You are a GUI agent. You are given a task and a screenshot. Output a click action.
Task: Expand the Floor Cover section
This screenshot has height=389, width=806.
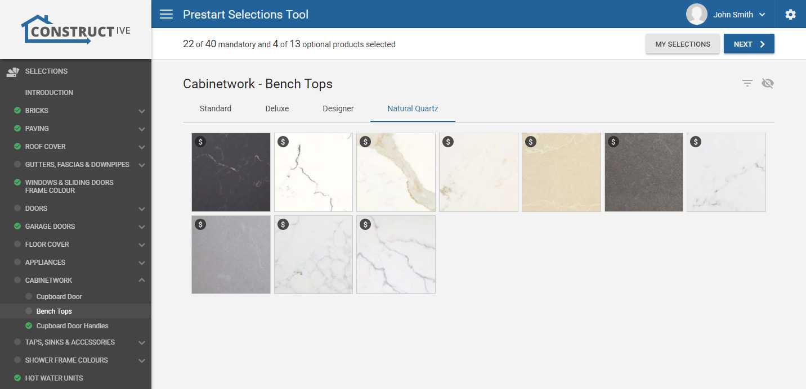pos(142,245)
